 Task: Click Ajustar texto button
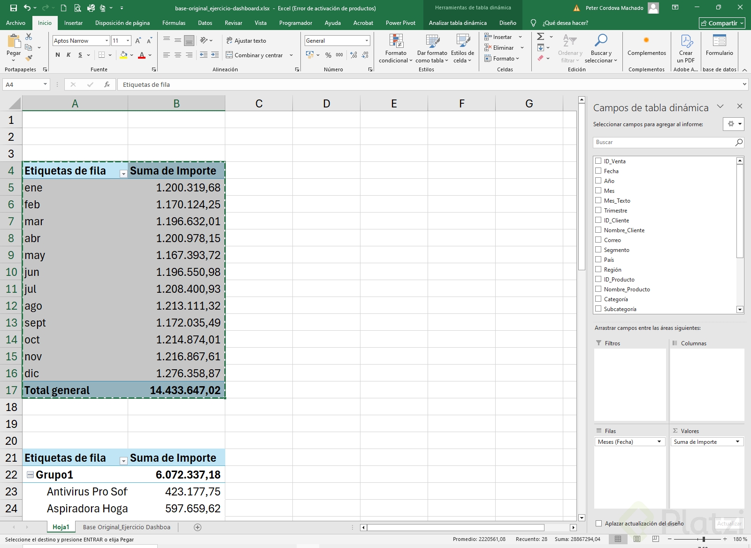click(x=246, y=41)
